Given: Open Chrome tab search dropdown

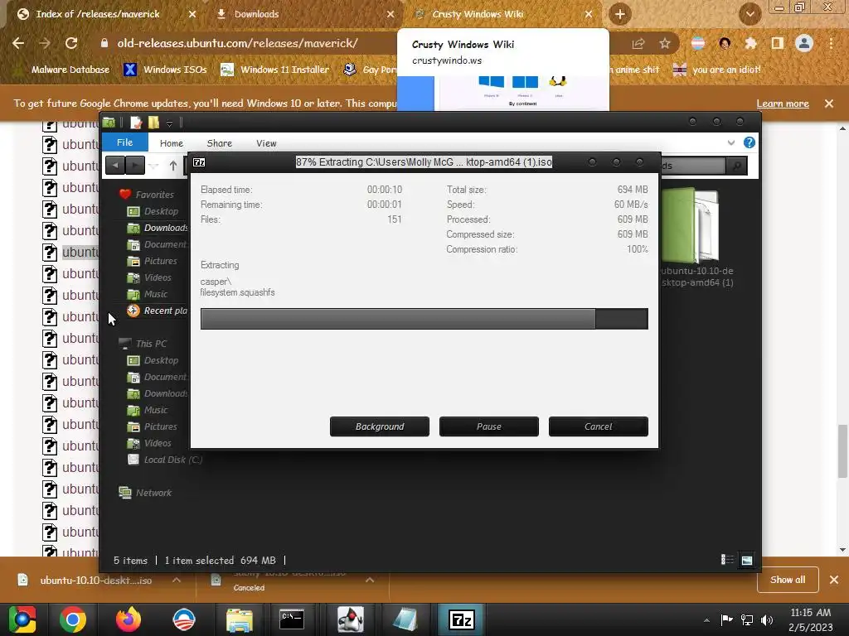Looking at the screenshot, I should [750, 14].
